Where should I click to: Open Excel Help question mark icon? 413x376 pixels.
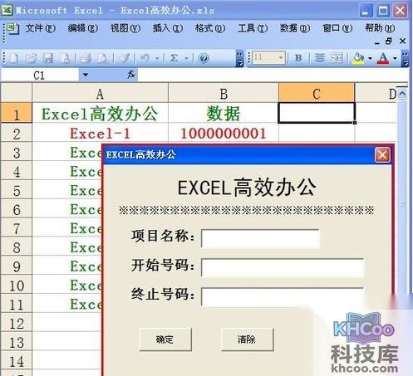pos(204,58)
